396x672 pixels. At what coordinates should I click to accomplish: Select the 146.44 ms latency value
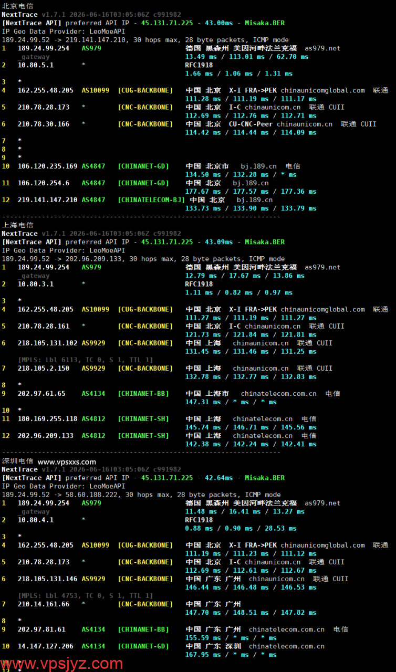pyautogui.click(x=204, y=587)
